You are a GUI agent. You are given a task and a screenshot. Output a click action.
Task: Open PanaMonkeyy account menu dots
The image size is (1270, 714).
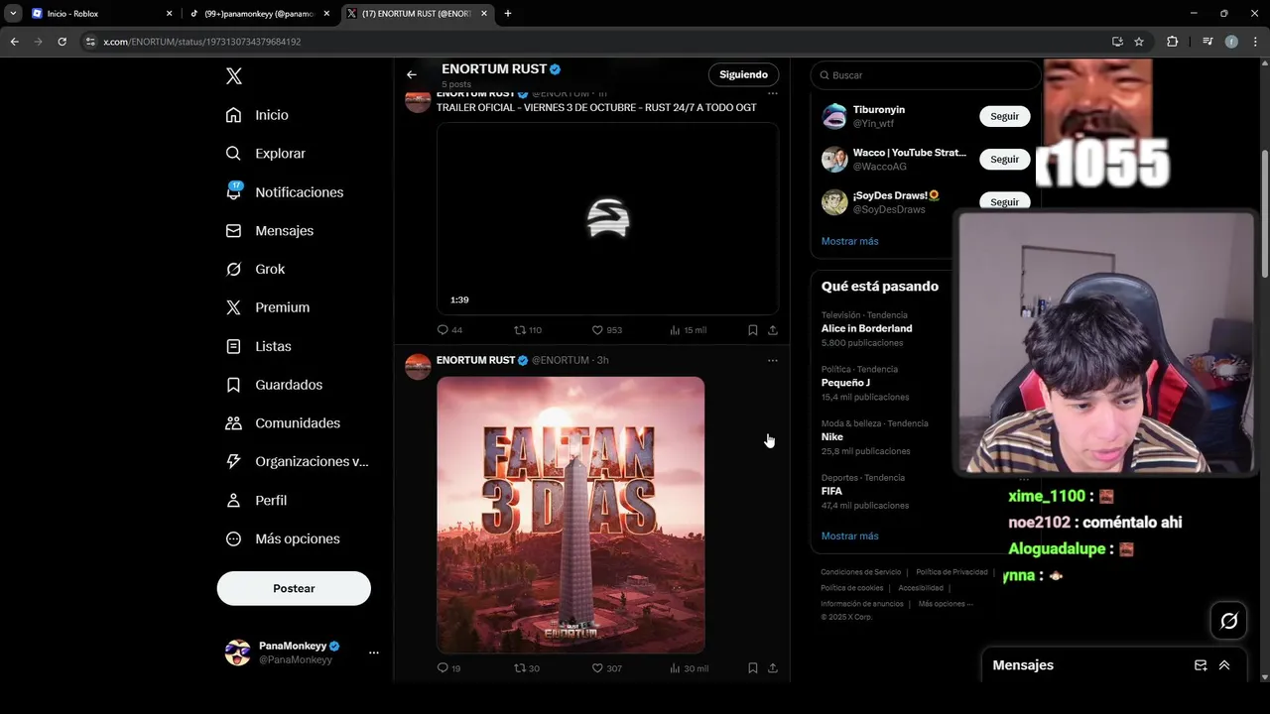[x=374, y=653]
